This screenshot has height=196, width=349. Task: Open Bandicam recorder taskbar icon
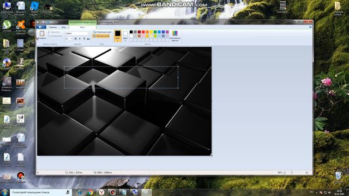pyautogui.click(x=113, y=192)
